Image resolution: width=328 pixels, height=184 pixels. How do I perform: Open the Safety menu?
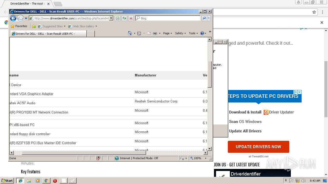pos(180,33)
